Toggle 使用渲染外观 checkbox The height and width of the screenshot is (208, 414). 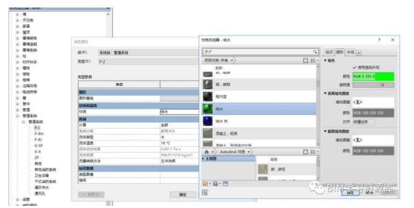pos(355,68)
